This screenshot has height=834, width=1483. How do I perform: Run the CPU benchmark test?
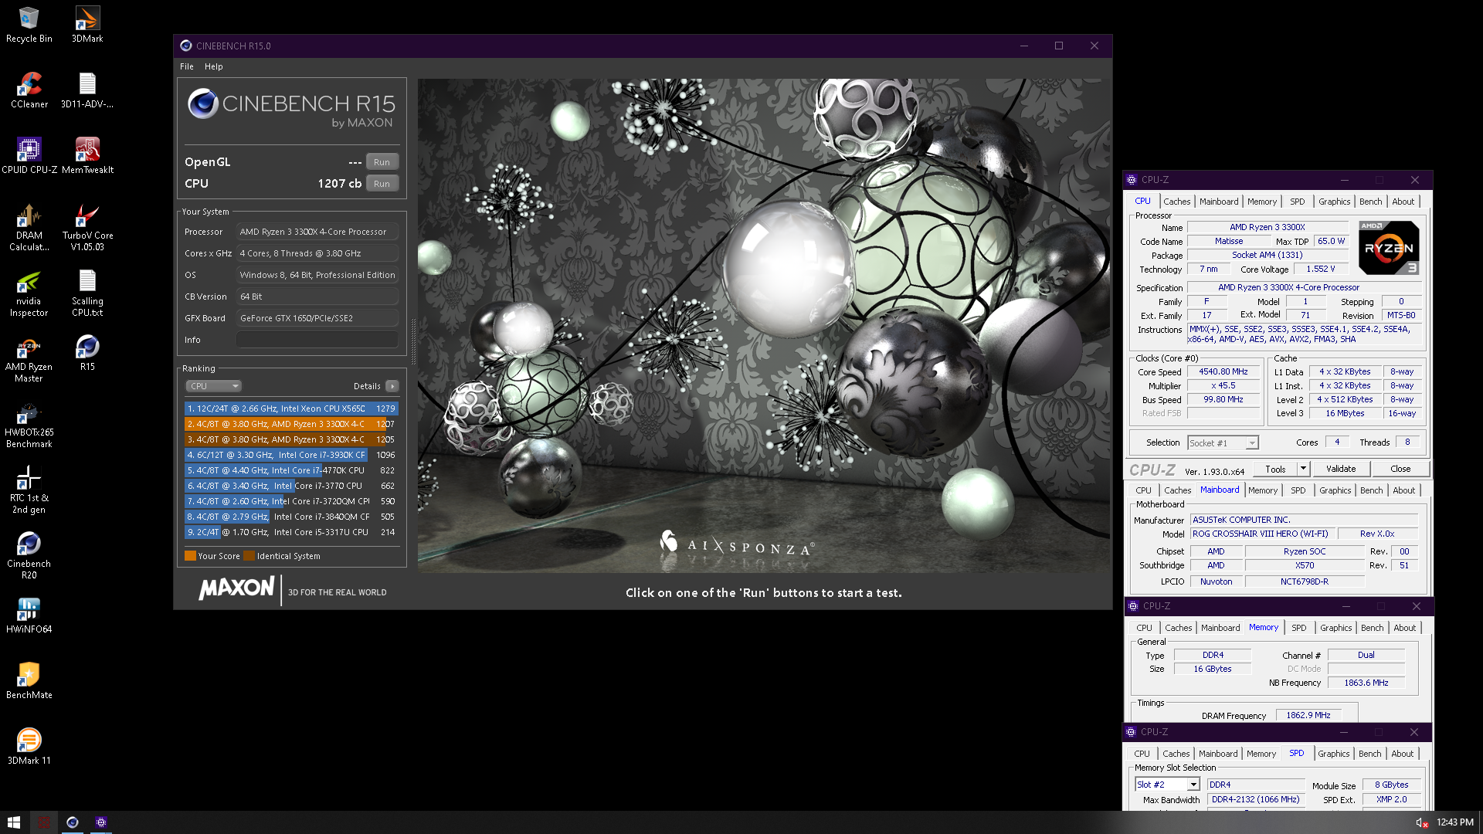[382, 184]
